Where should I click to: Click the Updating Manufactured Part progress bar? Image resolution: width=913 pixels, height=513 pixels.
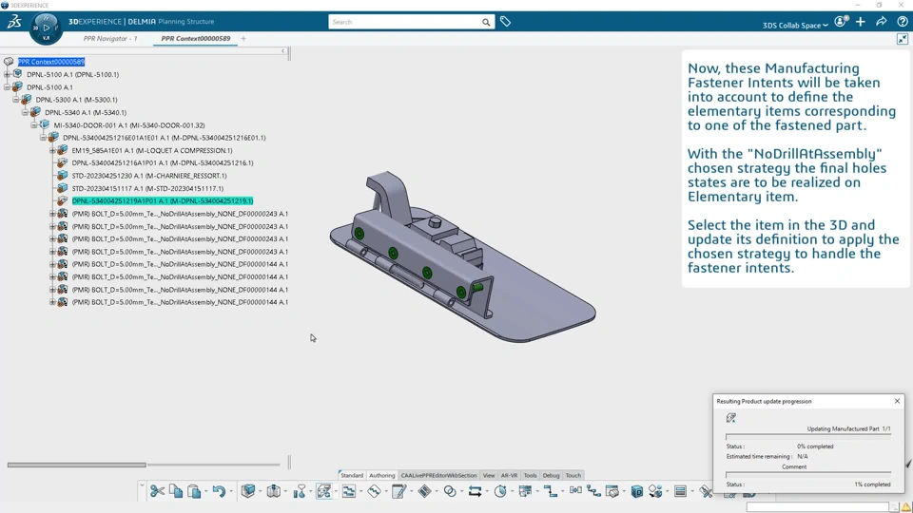point(808,436)
